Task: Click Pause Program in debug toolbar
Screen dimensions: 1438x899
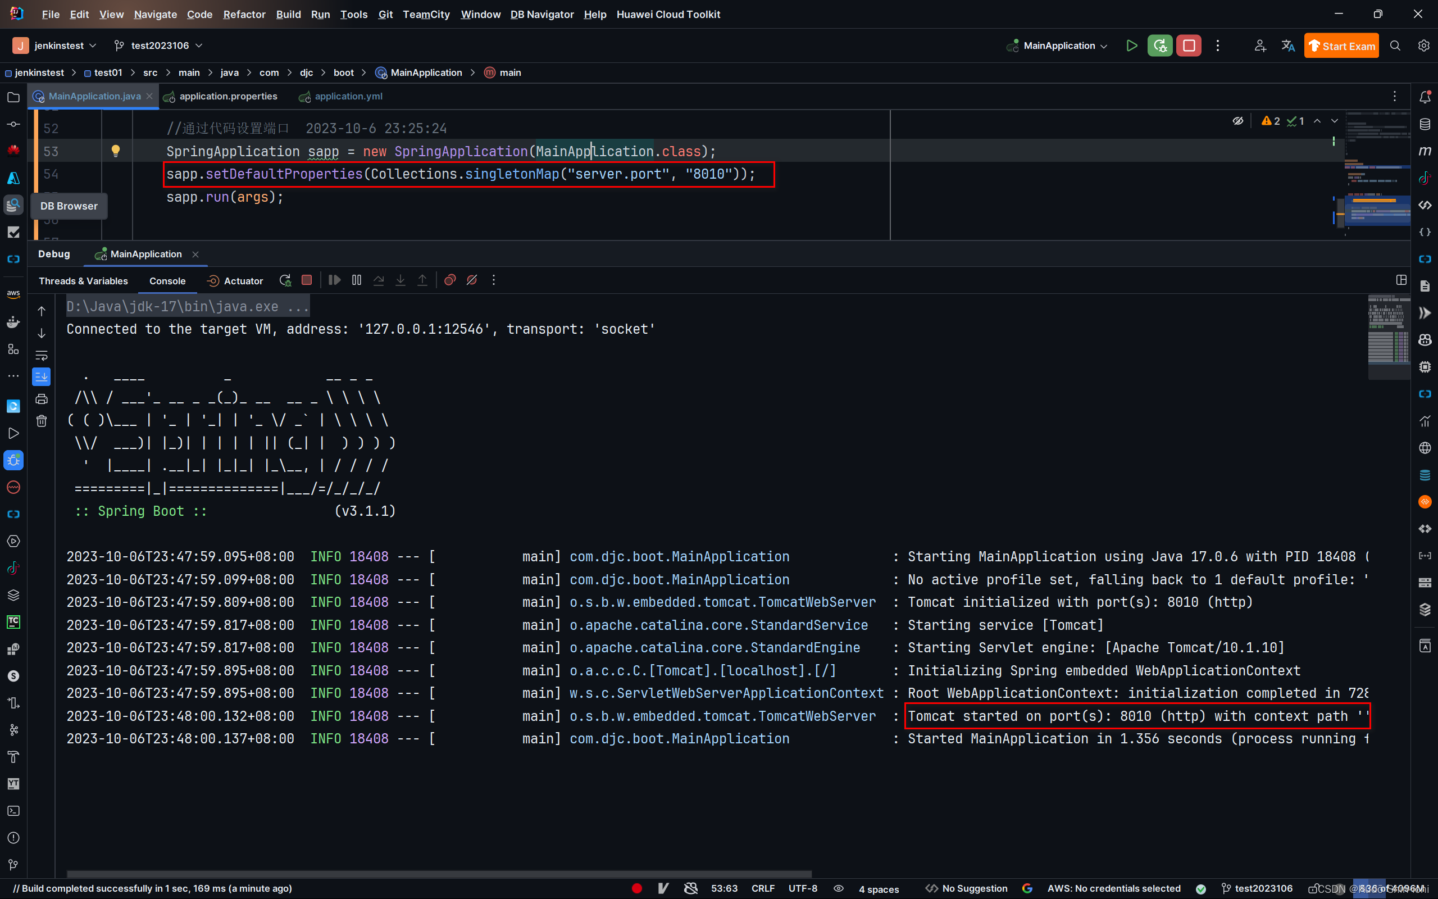Action: coord(357,280)
